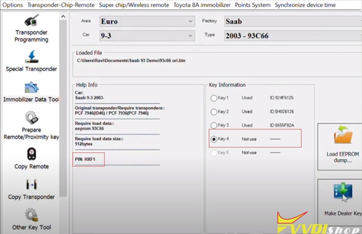The width and height of the screenshot is (362, 234).
Task: Select Key 4 radio button
Action: 214,139
